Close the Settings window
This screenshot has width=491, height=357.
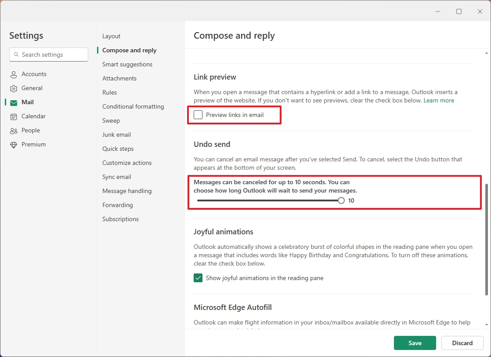pyautogui.click(x=480, y=11)
